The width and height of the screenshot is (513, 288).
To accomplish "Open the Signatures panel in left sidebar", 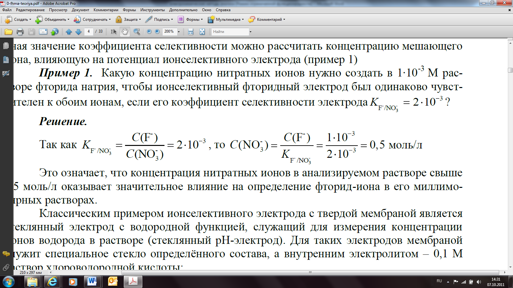I will pyautogui.click(x=6, y=74).
